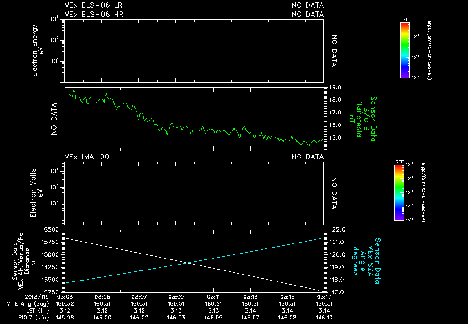Click the 03:11 time axis label
This screenshot has height=324, width=468.
tap(213, 297)
